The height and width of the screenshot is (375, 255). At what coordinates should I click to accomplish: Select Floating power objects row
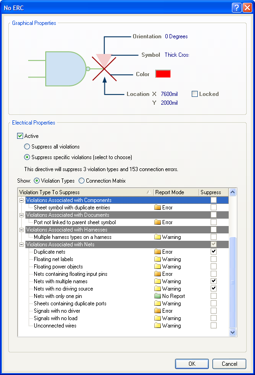[x=123, y=267]
